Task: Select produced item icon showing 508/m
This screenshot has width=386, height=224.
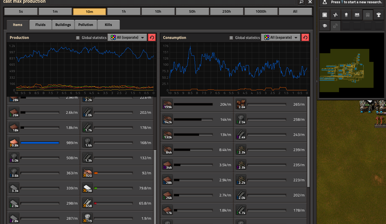Action: click(x=14, y=158)
